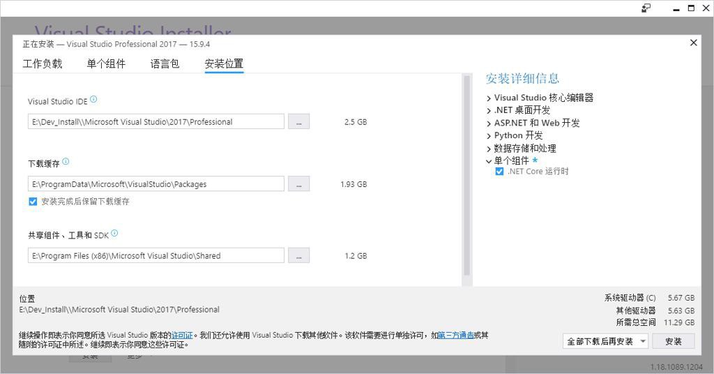Click the 位置 path text at bottom
The height and width of the screenshot is (374, 714).
(x=119, y=310)
